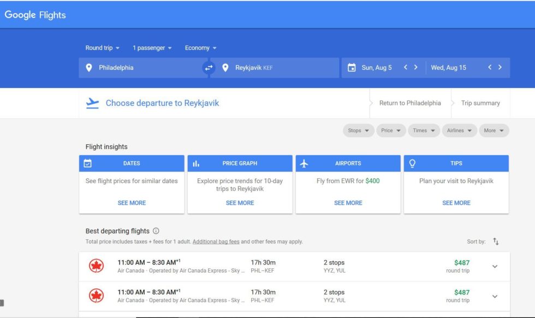Open the PRICE GRAPH card header

(x=240, y=163)
